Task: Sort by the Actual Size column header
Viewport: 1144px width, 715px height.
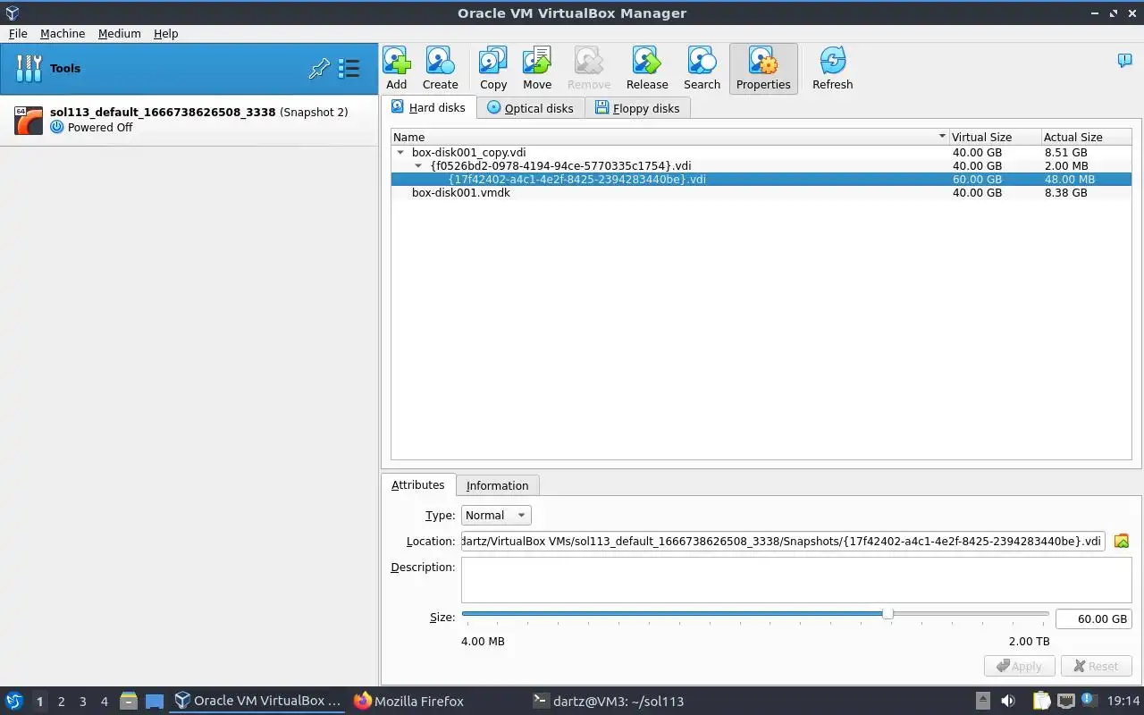Action: (1086, 137)
